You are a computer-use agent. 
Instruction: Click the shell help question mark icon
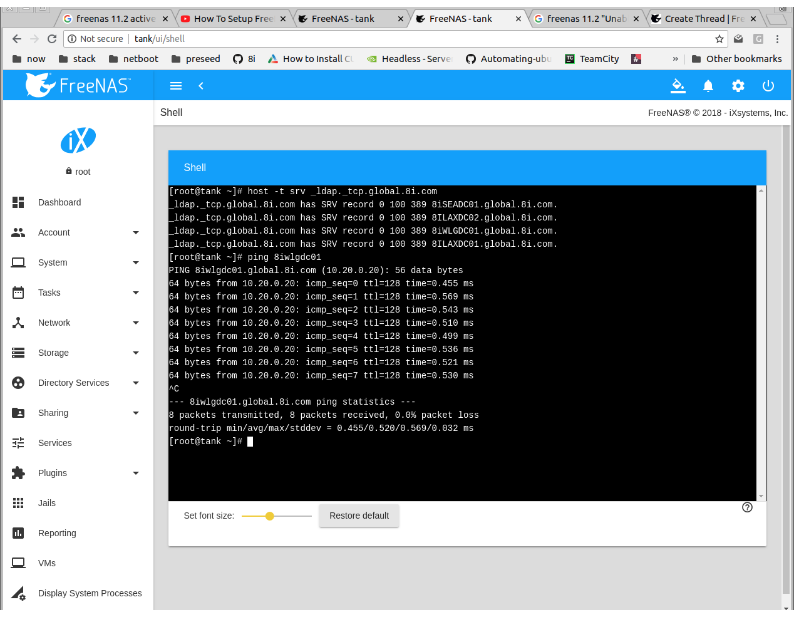click(747, 507)
